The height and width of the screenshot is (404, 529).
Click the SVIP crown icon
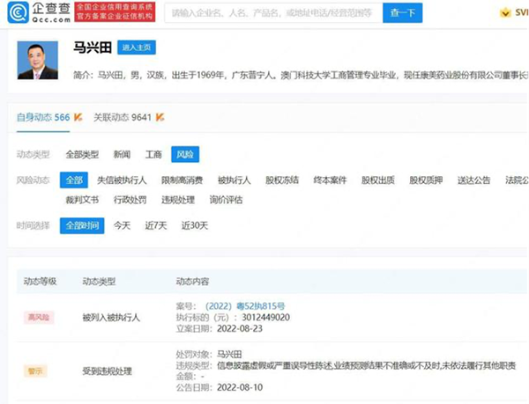(504, 13)
